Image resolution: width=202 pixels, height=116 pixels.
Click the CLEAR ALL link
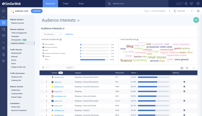[x=69, y=34]
